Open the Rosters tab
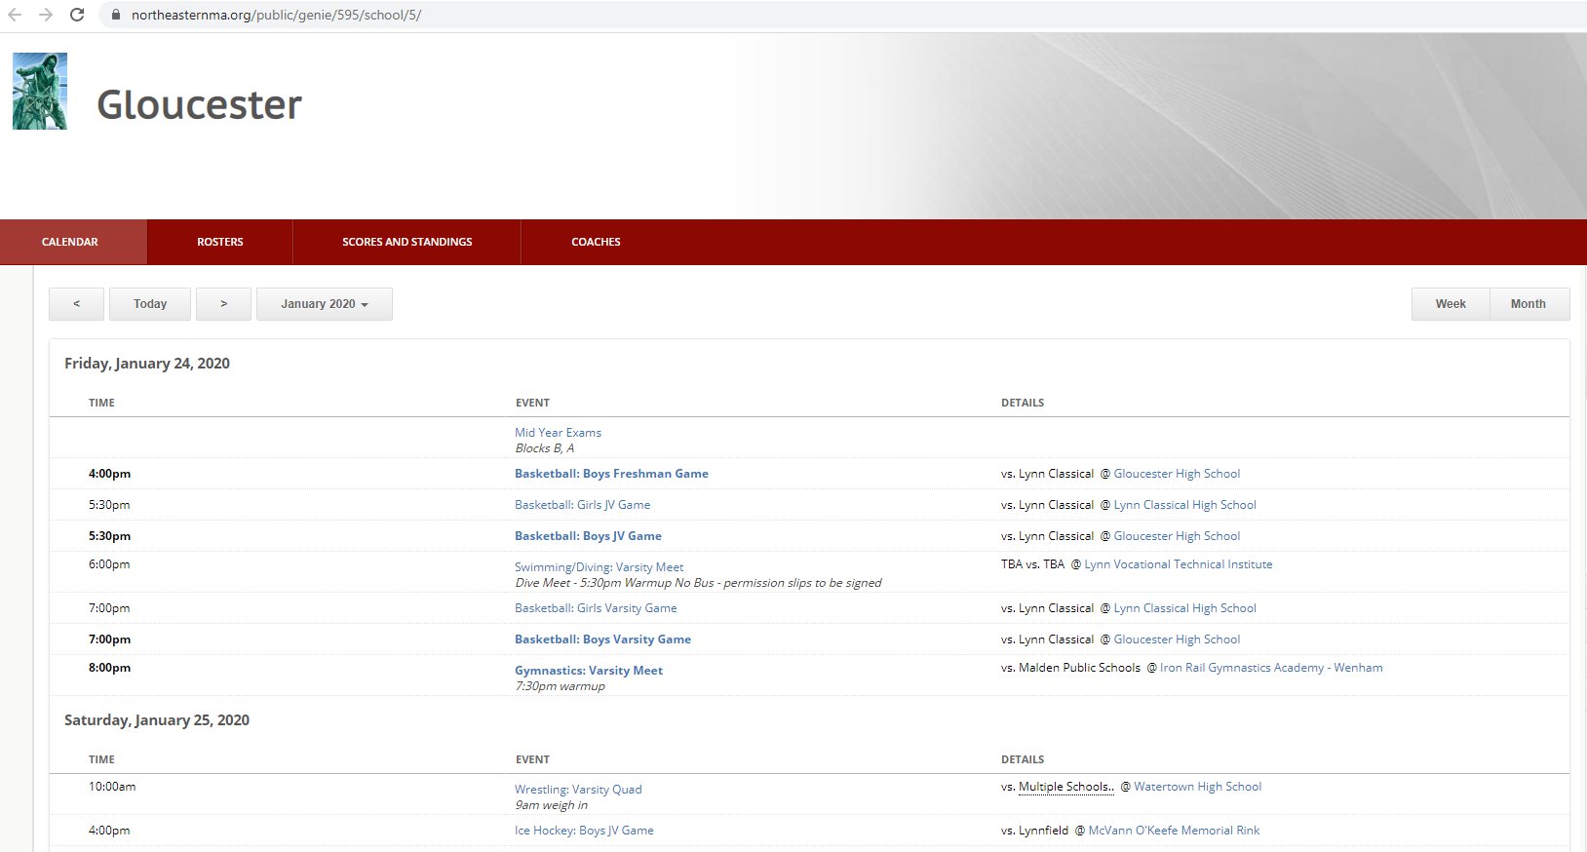Screen dimensions: 1587x852 click(219, 242)
